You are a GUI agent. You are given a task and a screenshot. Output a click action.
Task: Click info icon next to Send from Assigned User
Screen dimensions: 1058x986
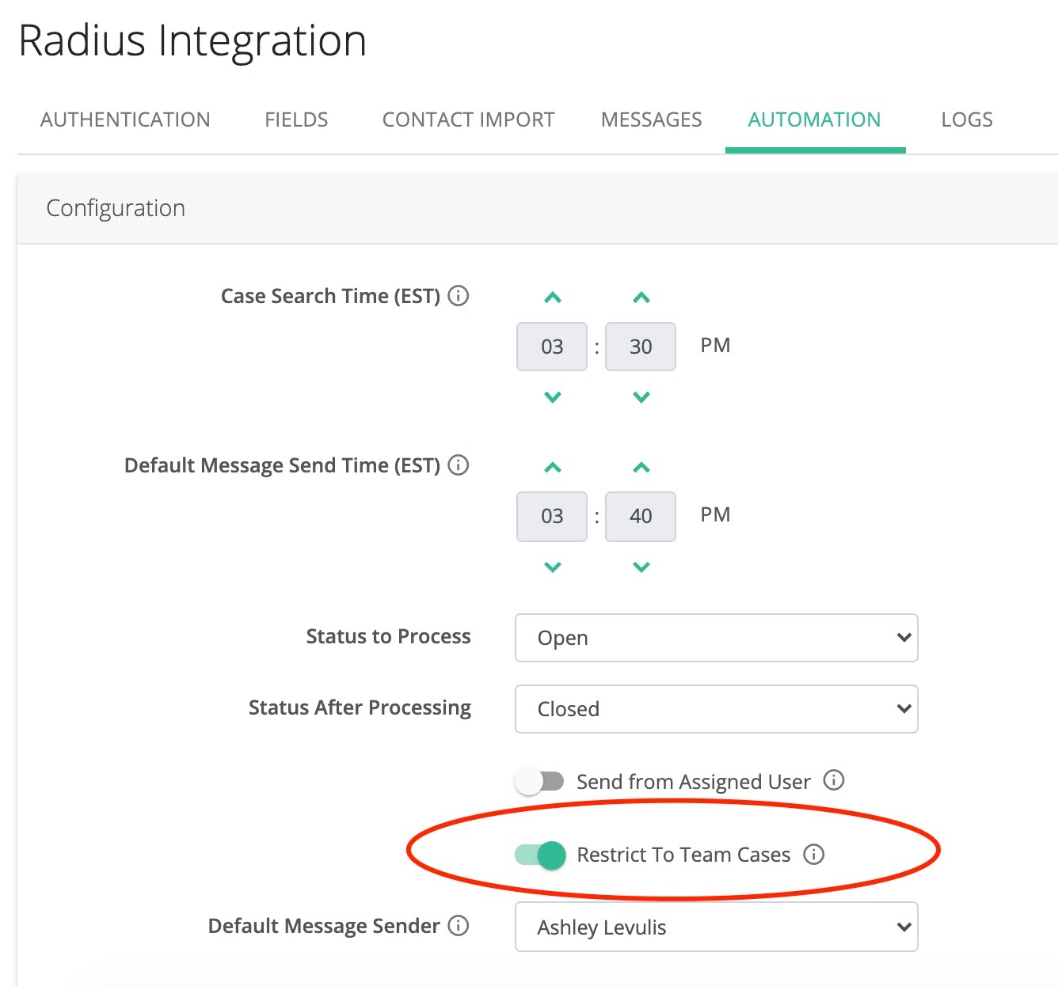click(833, 780)
